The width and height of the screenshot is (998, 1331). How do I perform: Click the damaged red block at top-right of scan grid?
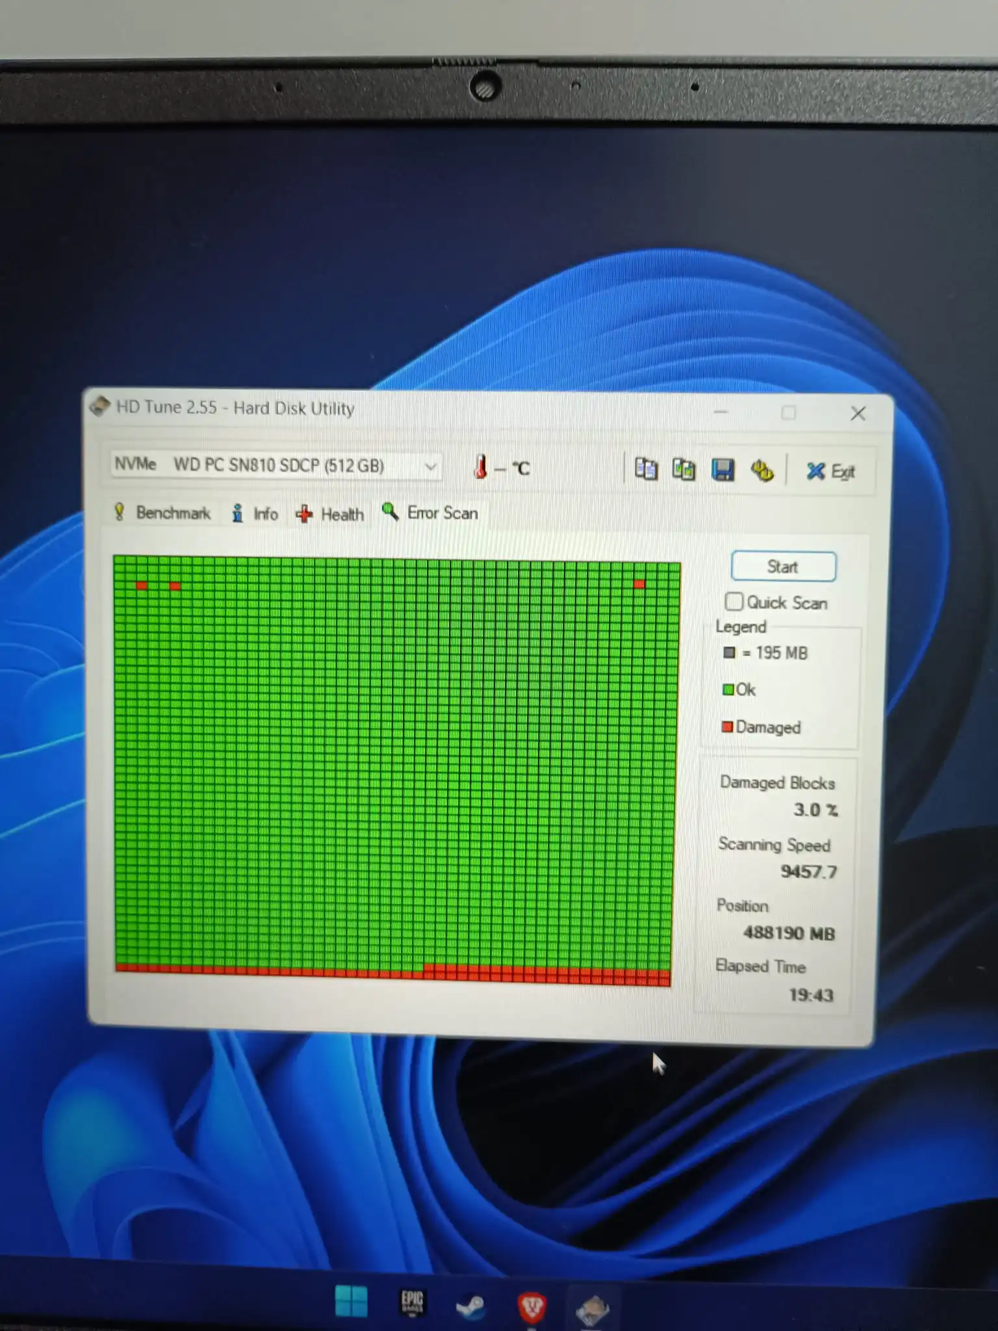(x=639, y=584)
